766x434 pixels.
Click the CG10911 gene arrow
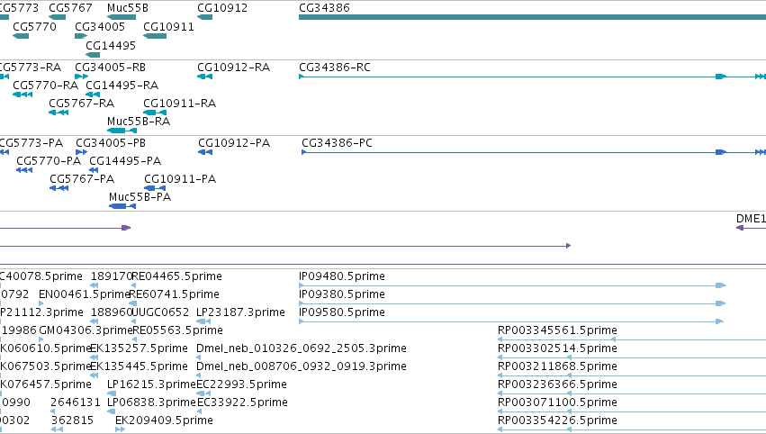155,36
